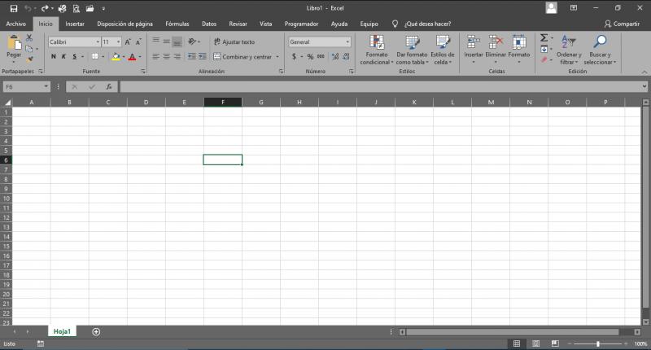The width and height of the screenshot is (651, 350).
Task: Click the AutoSum sigma icon
Action: coord(544,37)
